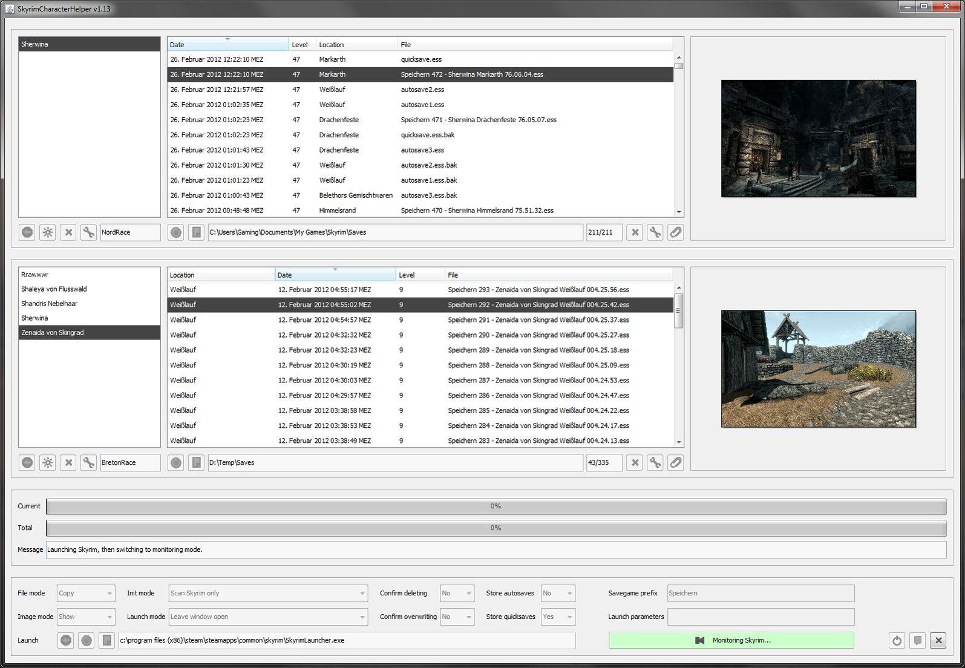Click the Weißlauf screenshot thumbnail
Image resolution: width=965 pixels, height=668 pixels.
click(x=818, y=368)
